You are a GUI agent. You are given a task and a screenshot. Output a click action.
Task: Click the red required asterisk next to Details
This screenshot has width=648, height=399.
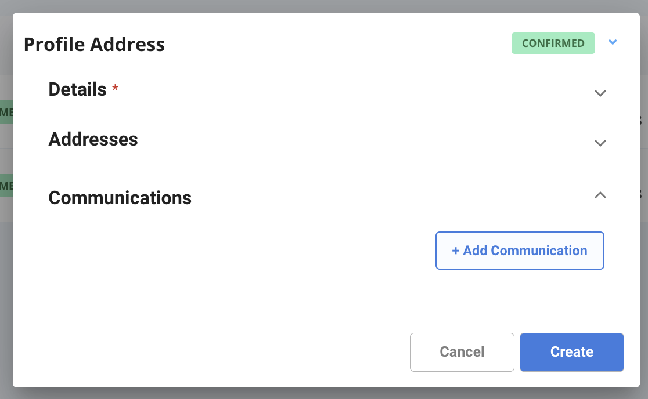(x=116, y=88)
